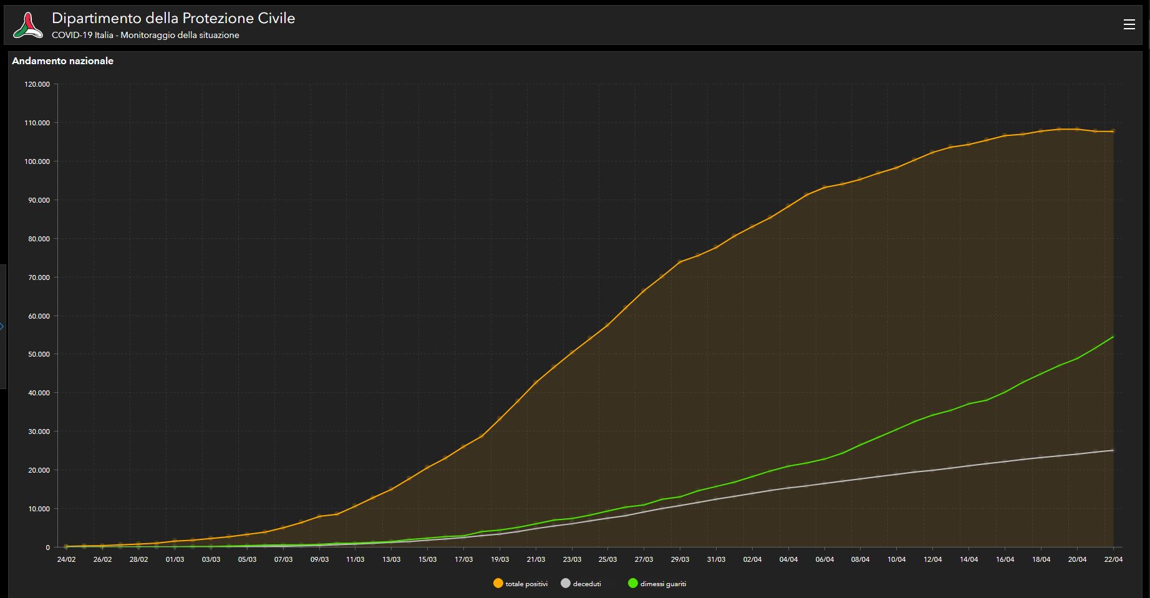Image resolution: width=1150 pixels, height=598 pixels.
Task: Click the 21/03 date axis label
Action: click(x=536, y=559)
